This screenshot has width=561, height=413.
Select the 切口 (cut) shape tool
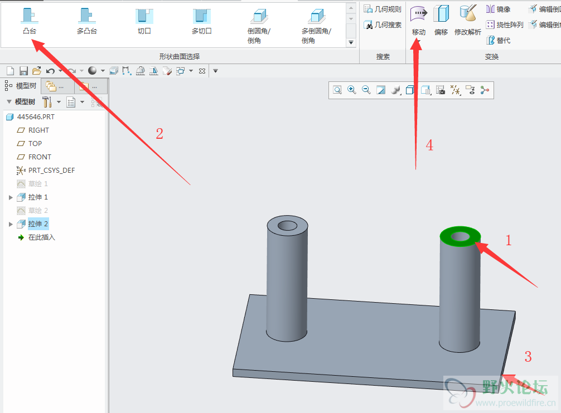pyautogui.click(x=144, y=21)
